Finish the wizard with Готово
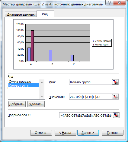The height and width of the screenshot is (142, 128). (113, 133)
